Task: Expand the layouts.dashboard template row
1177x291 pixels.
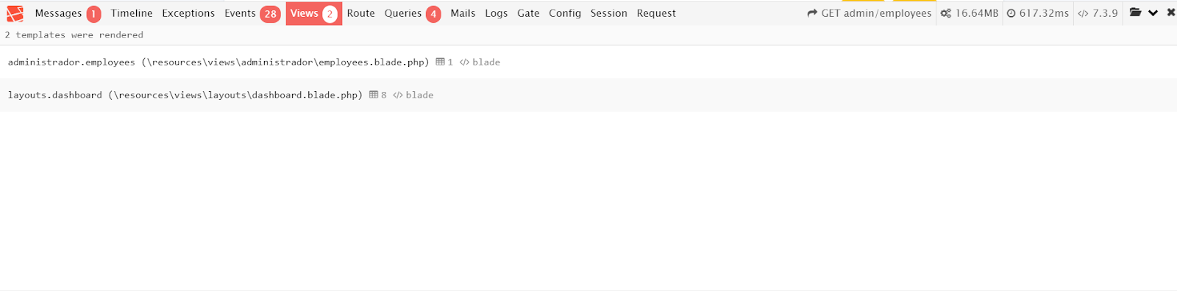Action: tap(588, 95)
